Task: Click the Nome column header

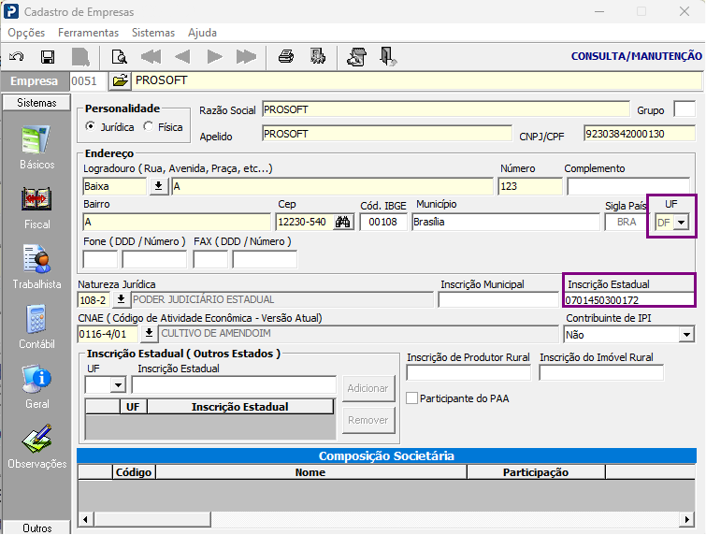Action: pos(310,472)
